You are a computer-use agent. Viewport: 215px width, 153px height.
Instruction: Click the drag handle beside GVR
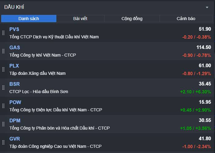pyautogui.click(x=3, y=142)
